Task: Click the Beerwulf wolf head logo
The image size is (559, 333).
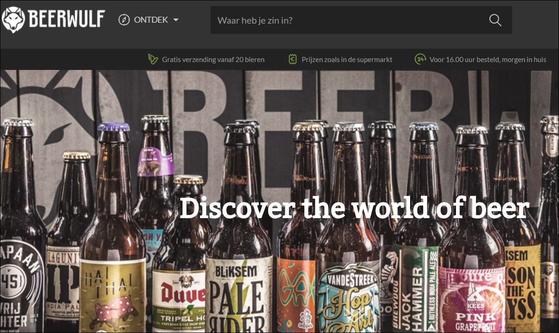Action: [13, 20]
